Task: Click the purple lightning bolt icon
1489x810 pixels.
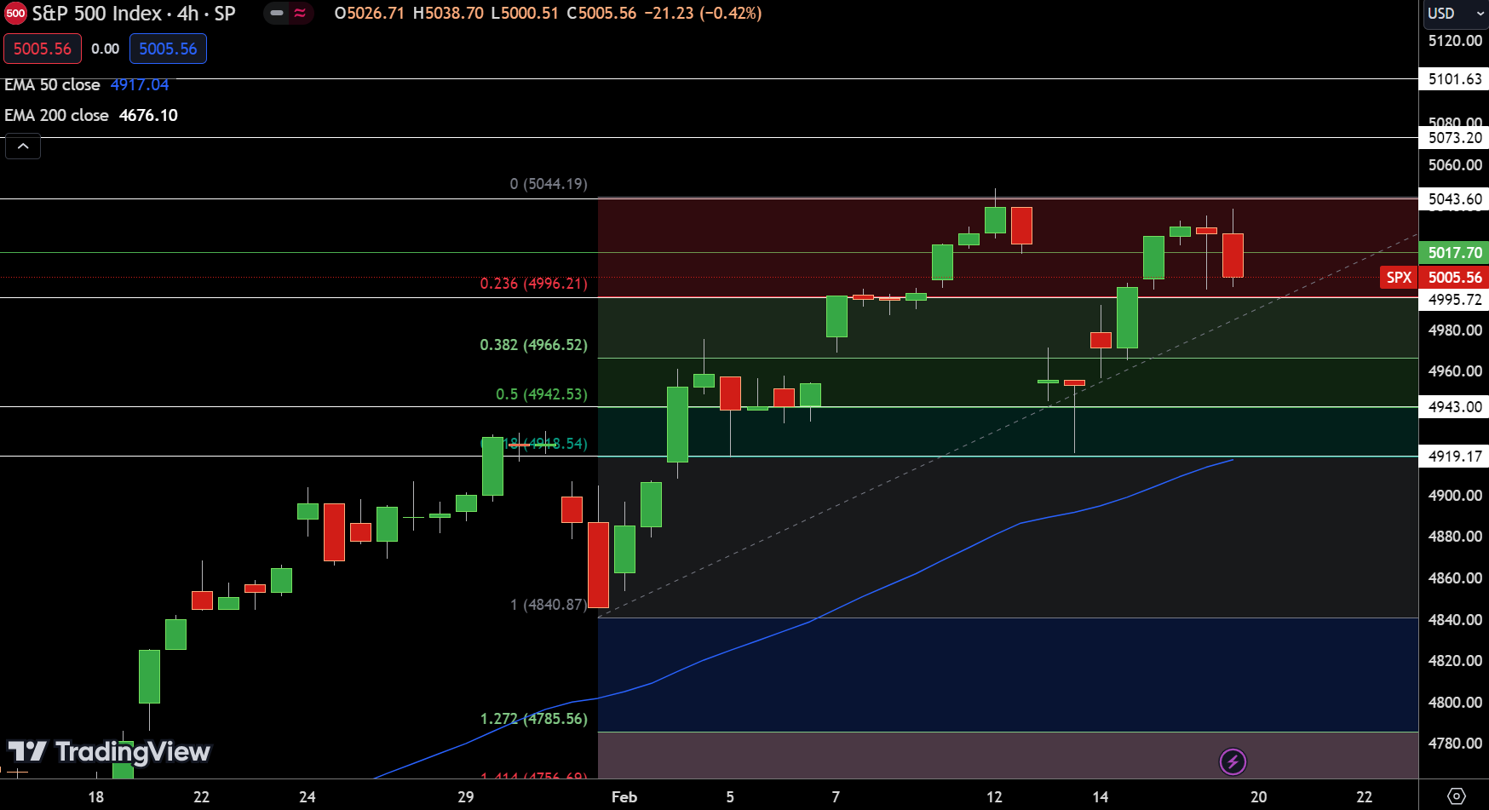Action: (x=1233, y=761)
